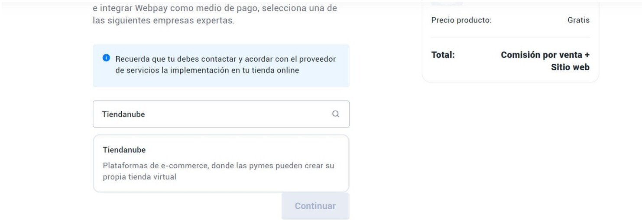Viewport: 642px width, 220px height.
Task: Click the 'Recuerda que tu debes contactar' notice
Action: click(x=221, y=66)
